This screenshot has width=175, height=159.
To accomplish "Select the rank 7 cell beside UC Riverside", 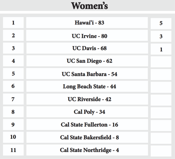I will tap(13, 99).
